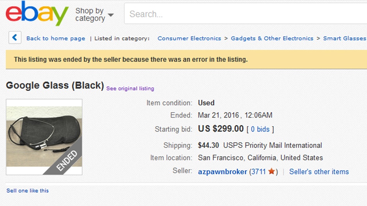Click the See original listing link
This screenshot has height=206, width=367.
(x=130, y=88)
